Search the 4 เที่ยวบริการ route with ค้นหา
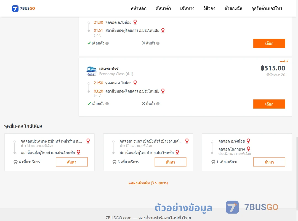Screen dimensions: 298x221 pyautogui.click(x=72, y=162)
